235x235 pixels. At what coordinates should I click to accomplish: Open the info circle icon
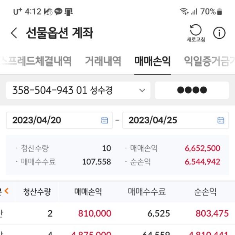pos(219,33)
